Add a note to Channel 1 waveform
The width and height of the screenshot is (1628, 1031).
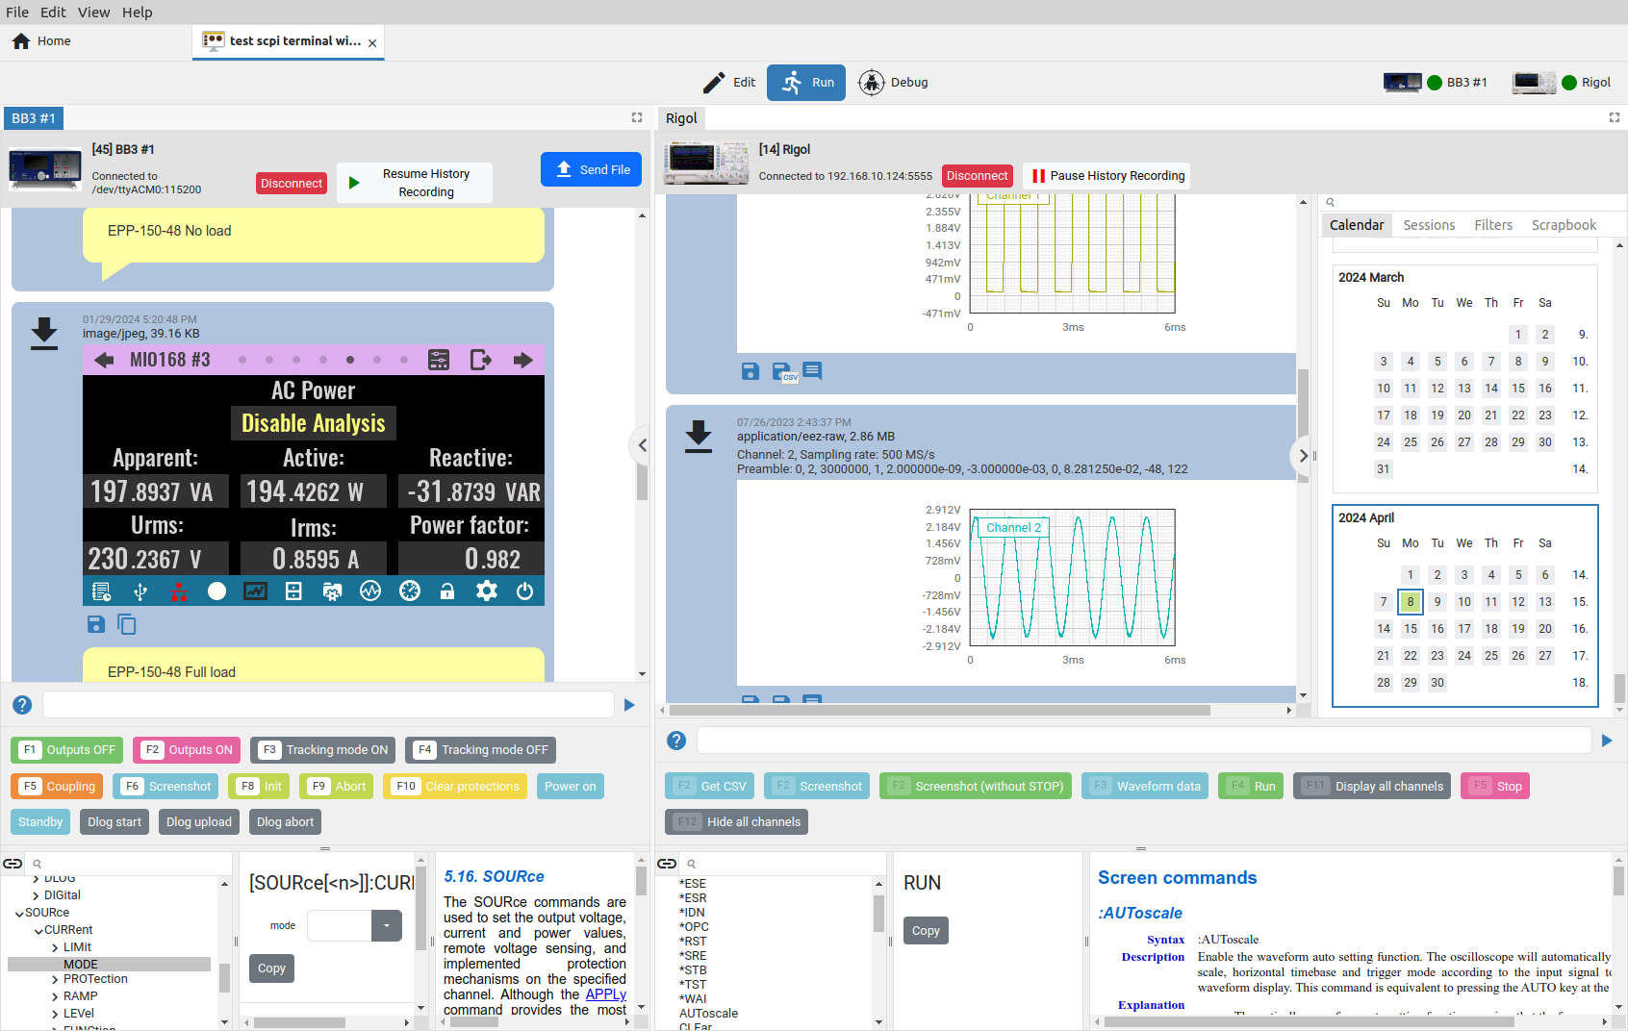(x=812, y=370)
